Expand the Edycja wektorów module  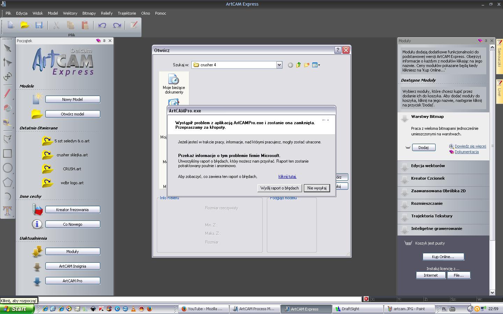[x=404, y=167]
